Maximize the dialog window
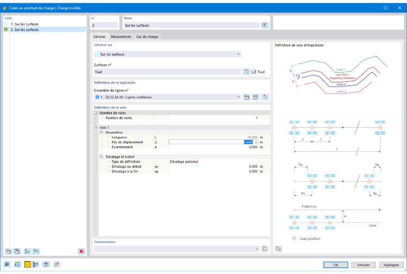The height and width of the screenshot is (274, 407). tap(386, 8)
